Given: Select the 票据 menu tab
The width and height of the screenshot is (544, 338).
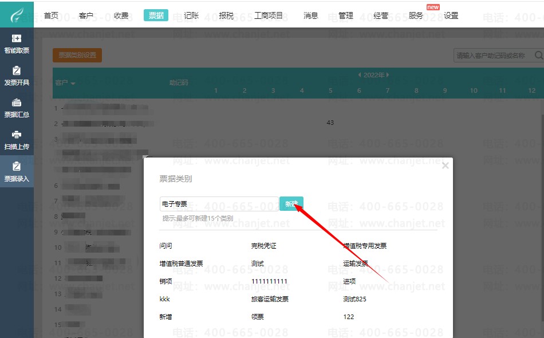Looking at the screenshot, I should click(156, 15).
